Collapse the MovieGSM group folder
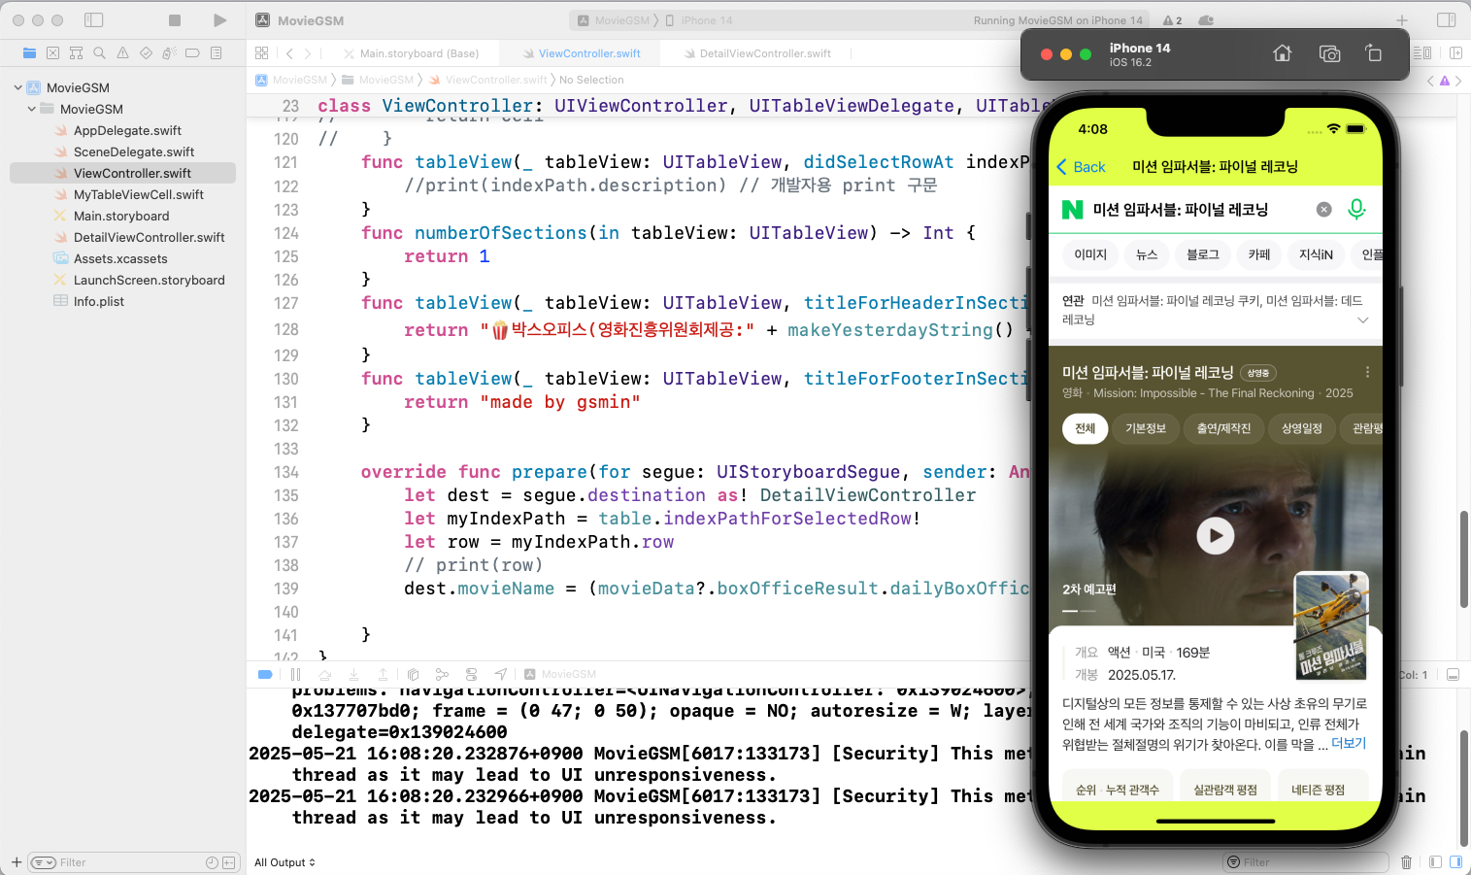1471x875 pixels. click(31, 109)
